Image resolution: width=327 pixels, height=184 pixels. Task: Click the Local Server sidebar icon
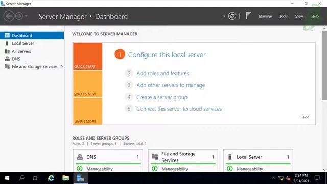pyautogui.click(x=7, y=43)
